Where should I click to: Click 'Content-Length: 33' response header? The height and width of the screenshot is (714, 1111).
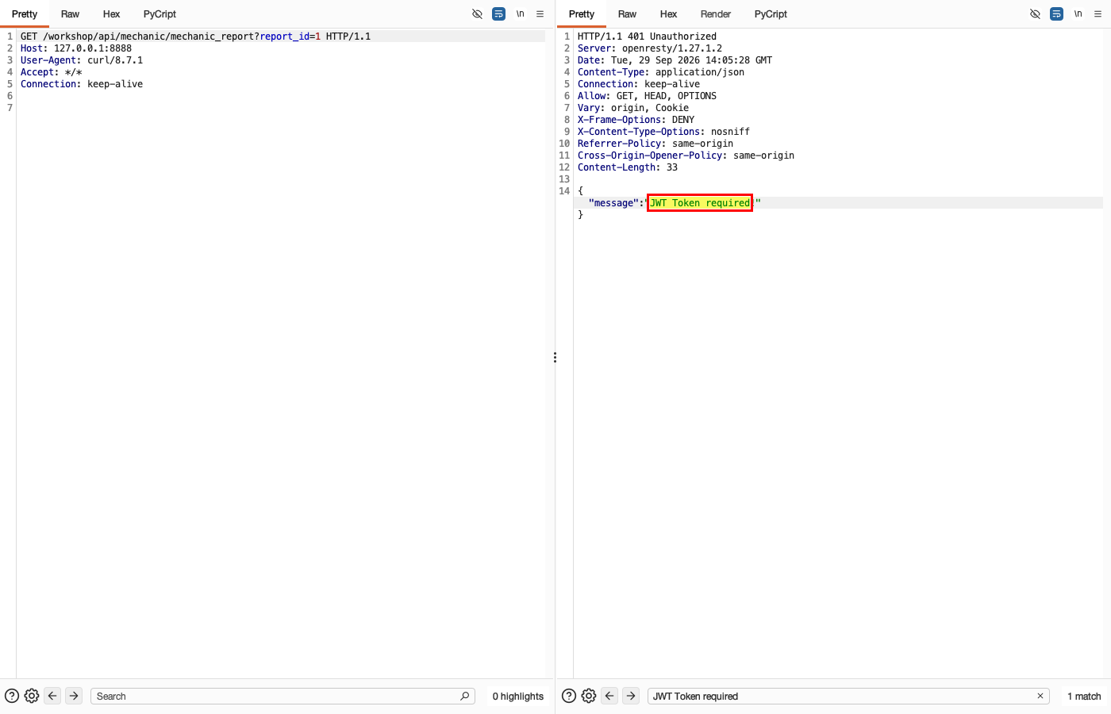tap(628, 167)
